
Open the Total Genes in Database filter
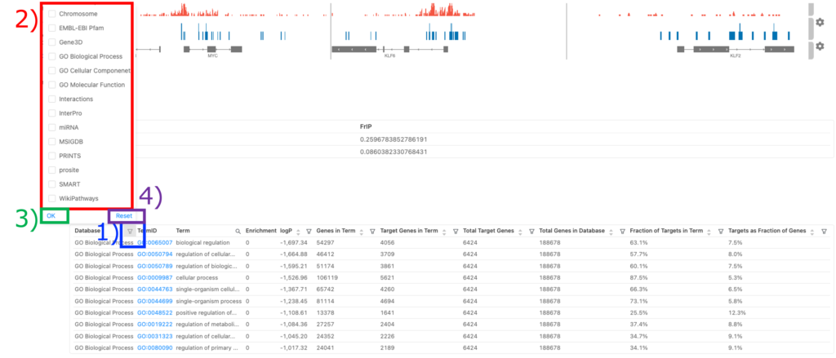click(x=622, y=232)
